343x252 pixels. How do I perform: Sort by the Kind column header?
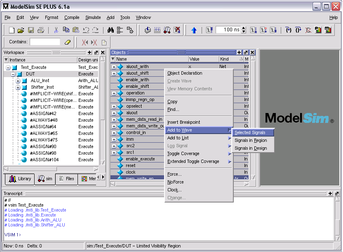(231, 59)
